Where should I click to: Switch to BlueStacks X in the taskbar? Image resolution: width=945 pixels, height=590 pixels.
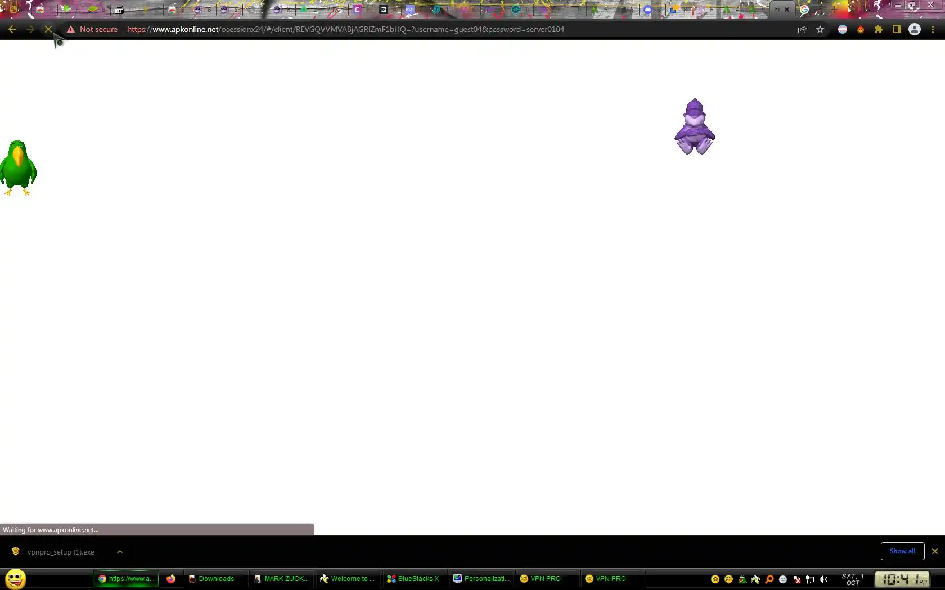pos(415,579)
